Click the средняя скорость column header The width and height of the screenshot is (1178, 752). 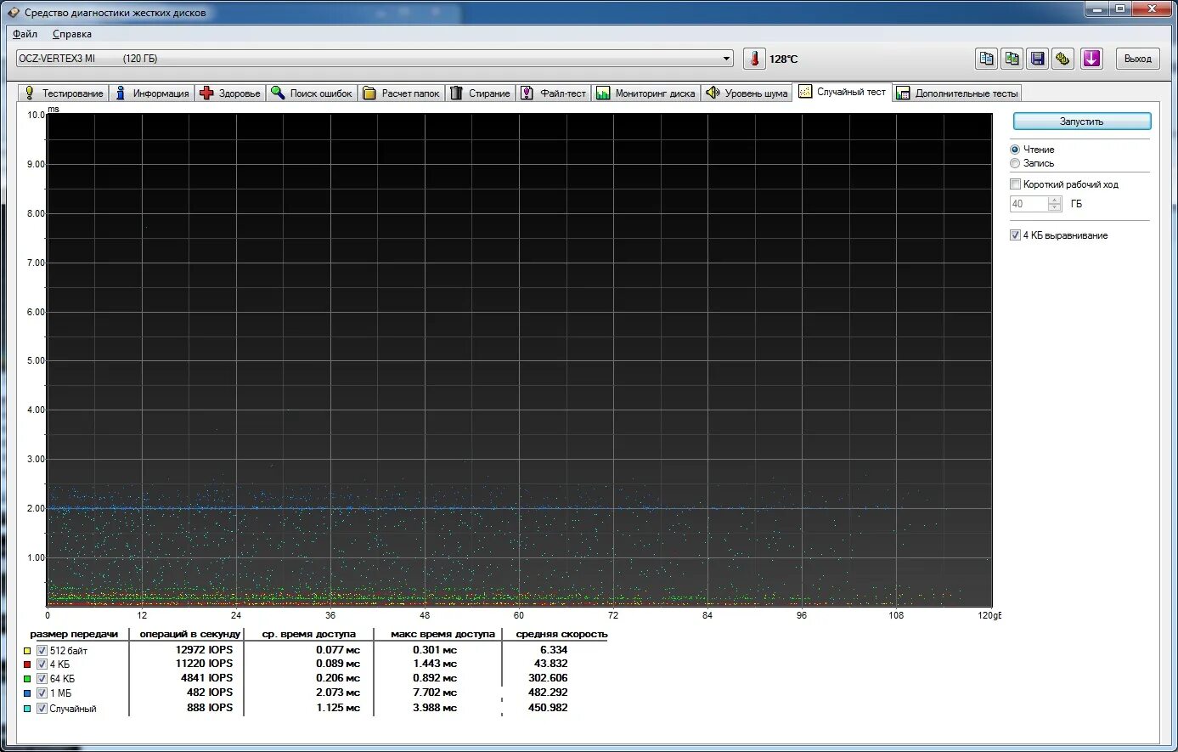[x=561, y=634]
